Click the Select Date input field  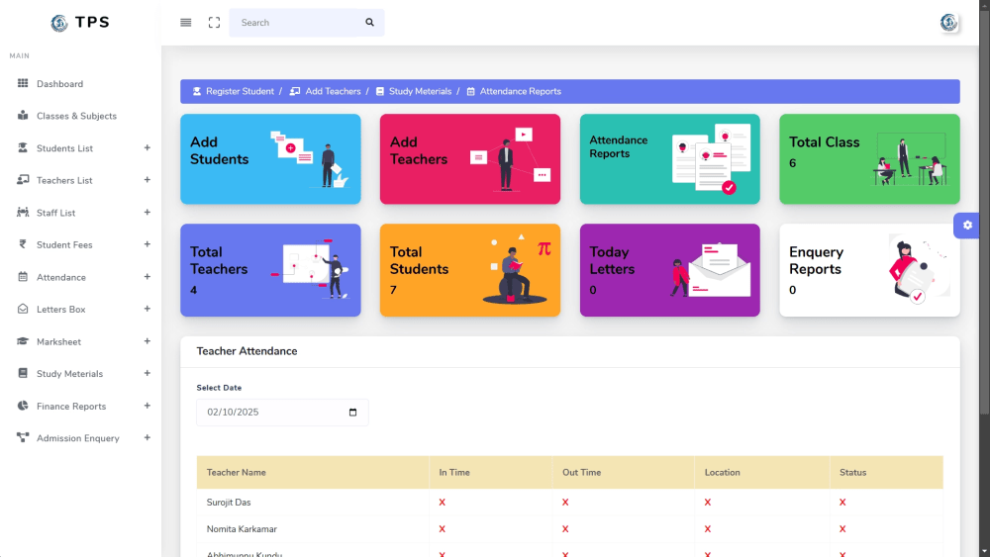(282, 413)
